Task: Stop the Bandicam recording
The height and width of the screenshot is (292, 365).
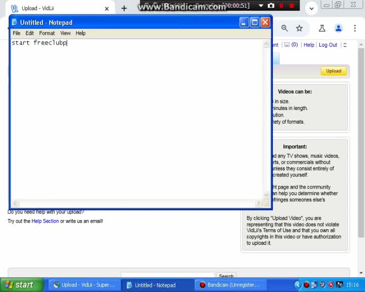Action: [291, 6]
